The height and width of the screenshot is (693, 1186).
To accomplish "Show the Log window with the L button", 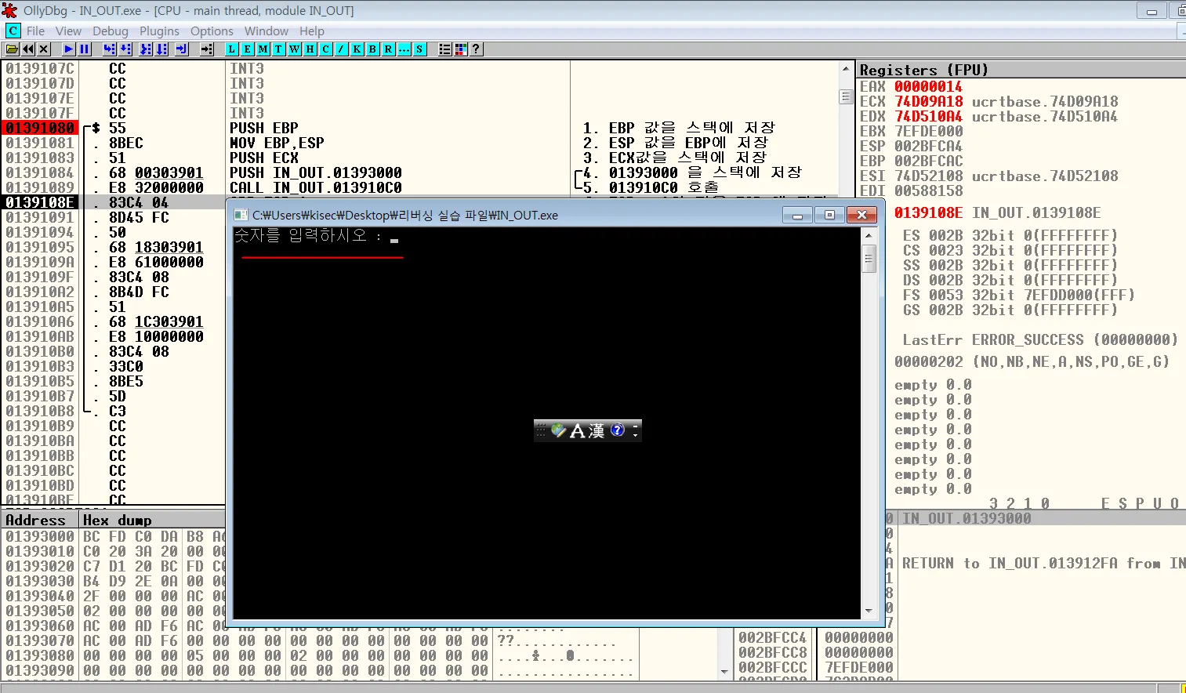I will (x=231, y=49).
